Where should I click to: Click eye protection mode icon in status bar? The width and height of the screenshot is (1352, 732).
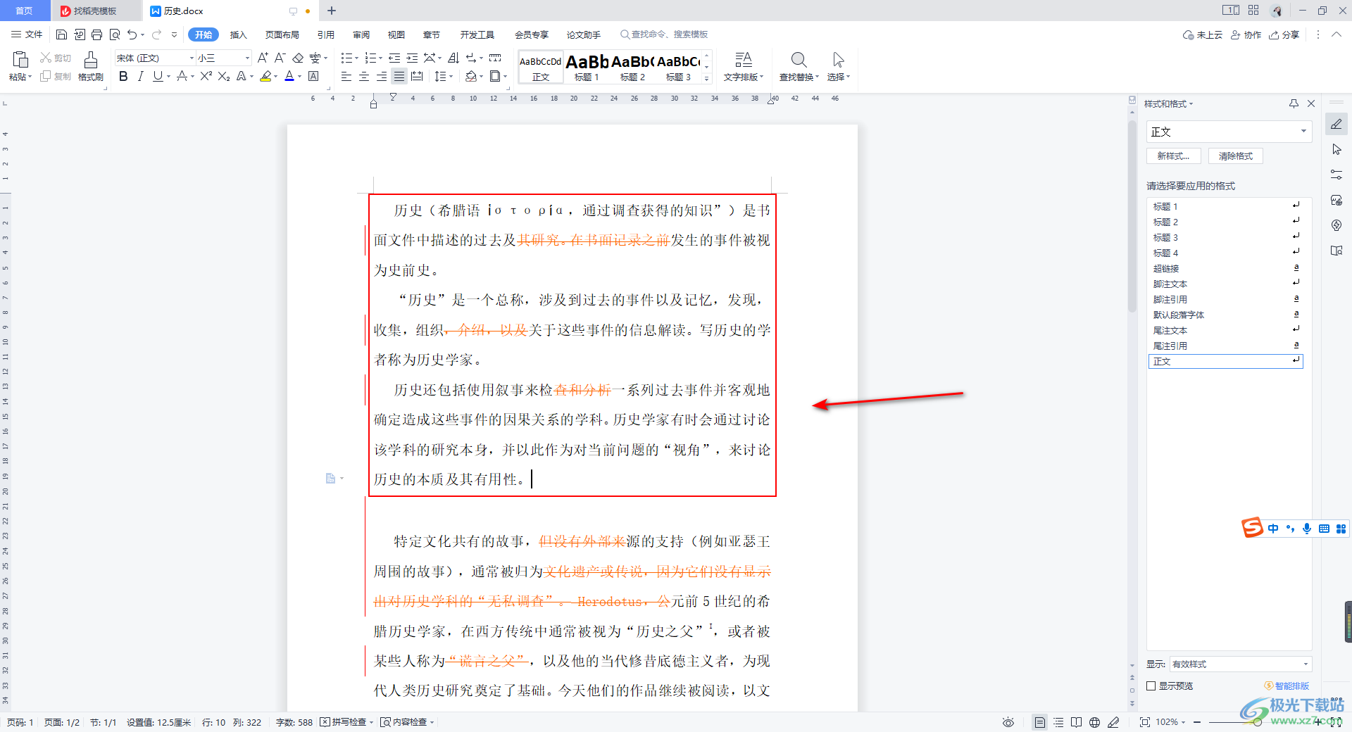1008,722
